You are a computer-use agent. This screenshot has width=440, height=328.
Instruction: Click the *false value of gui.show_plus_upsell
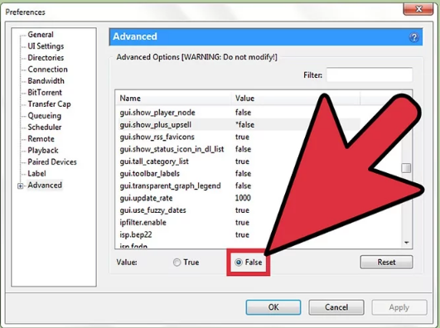244,124
